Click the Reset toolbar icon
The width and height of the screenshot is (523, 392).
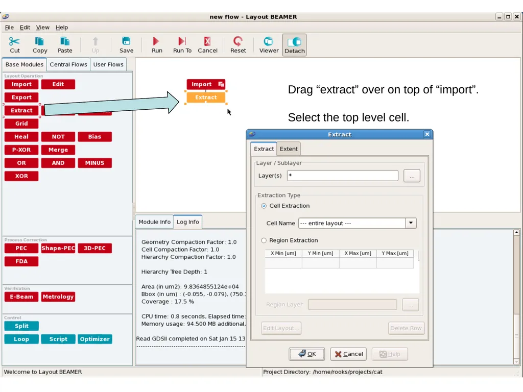[x=238, y=41]
